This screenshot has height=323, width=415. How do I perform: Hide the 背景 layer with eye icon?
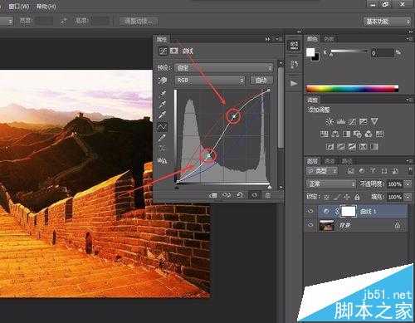click(x=310, y=225)
